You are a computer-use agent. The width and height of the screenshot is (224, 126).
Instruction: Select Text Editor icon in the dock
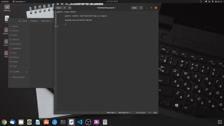pyautogui.click(x=71, y=122)
